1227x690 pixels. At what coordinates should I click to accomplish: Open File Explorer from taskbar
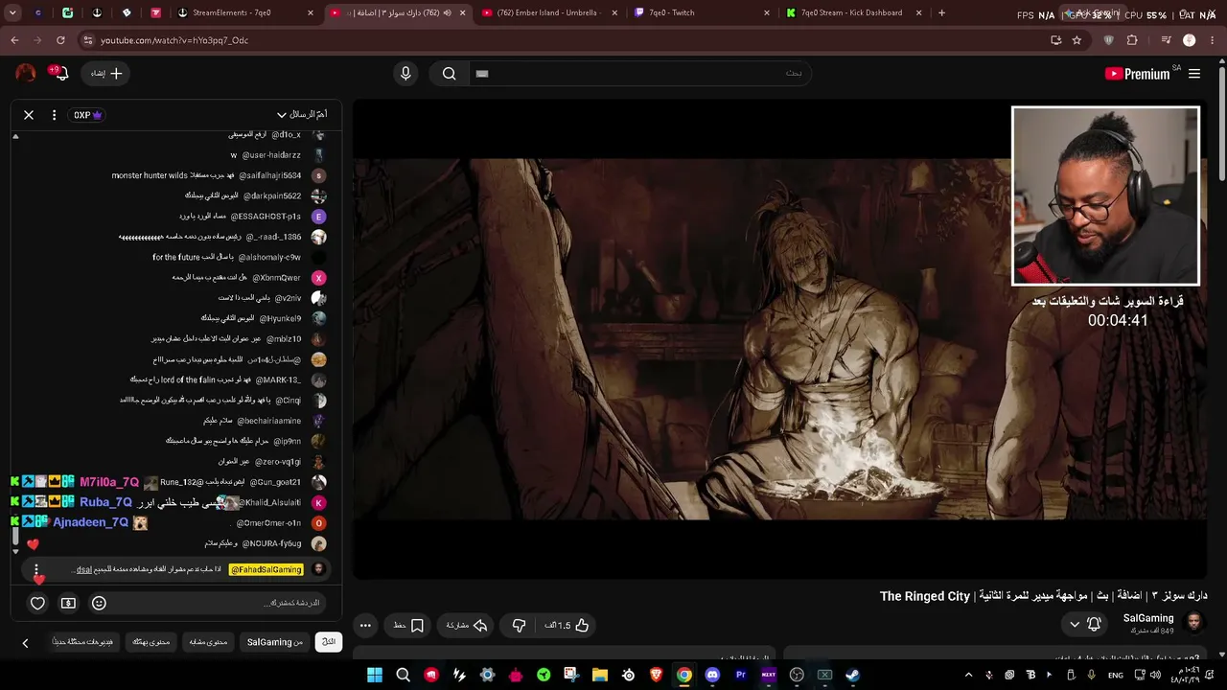pyautogui.click(x=600, y=675)
